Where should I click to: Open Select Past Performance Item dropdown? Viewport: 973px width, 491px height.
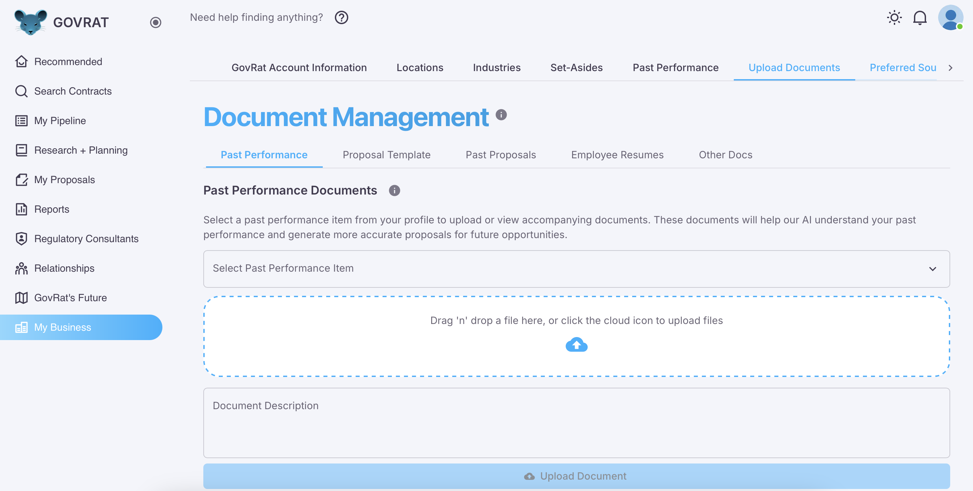coord(576,269)
